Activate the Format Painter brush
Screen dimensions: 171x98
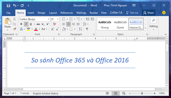14,29
